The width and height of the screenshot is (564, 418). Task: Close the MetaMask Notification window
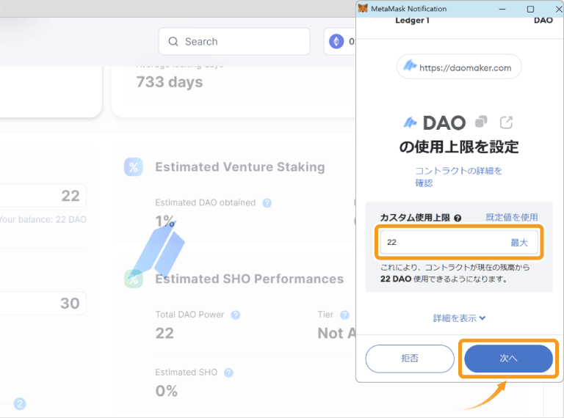559,9
